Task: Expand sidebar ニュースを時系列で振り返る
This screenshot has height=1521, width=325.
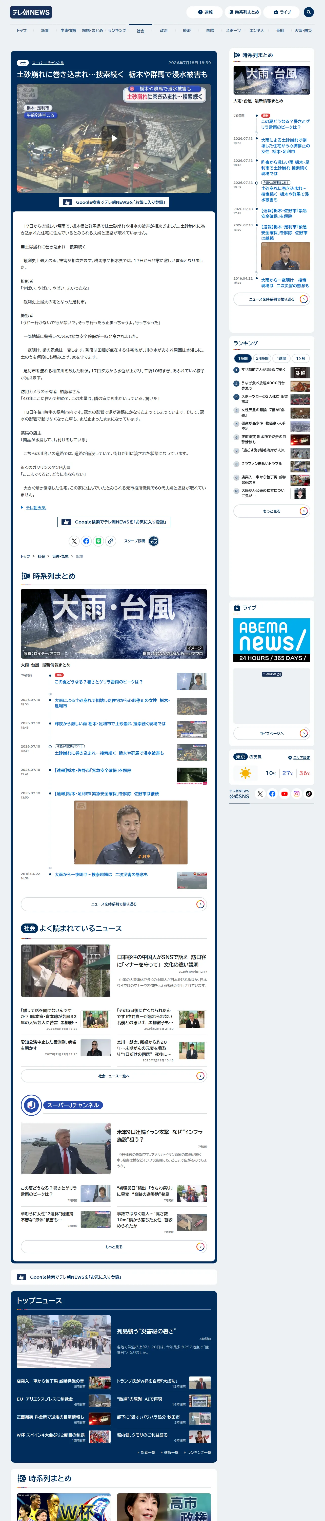Action: tap(272, 299)
